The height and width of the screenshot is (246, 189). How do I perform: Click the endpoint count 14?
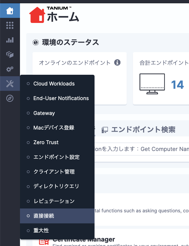tap(177, 85)
